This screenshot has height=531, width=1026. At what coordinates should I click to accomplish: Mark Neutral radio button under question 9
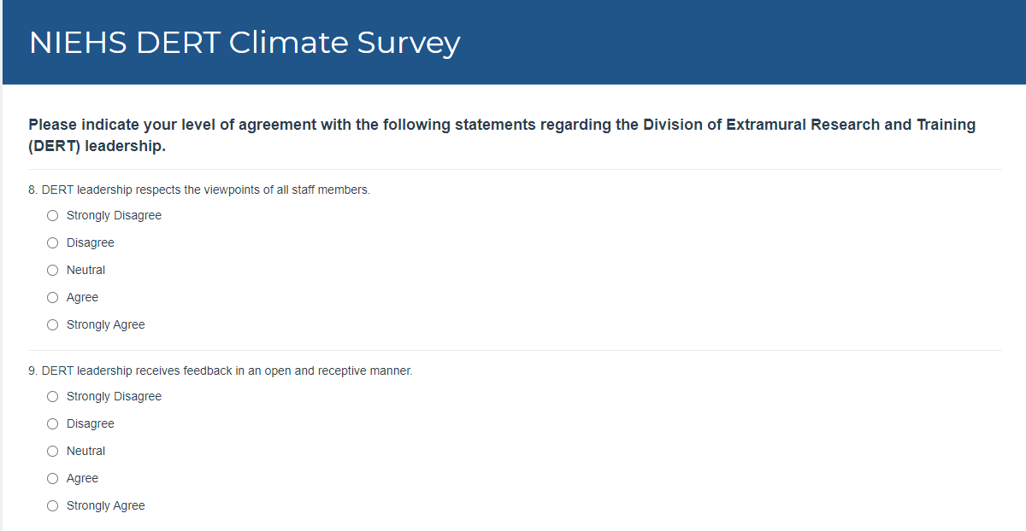[x=53, y=452]
